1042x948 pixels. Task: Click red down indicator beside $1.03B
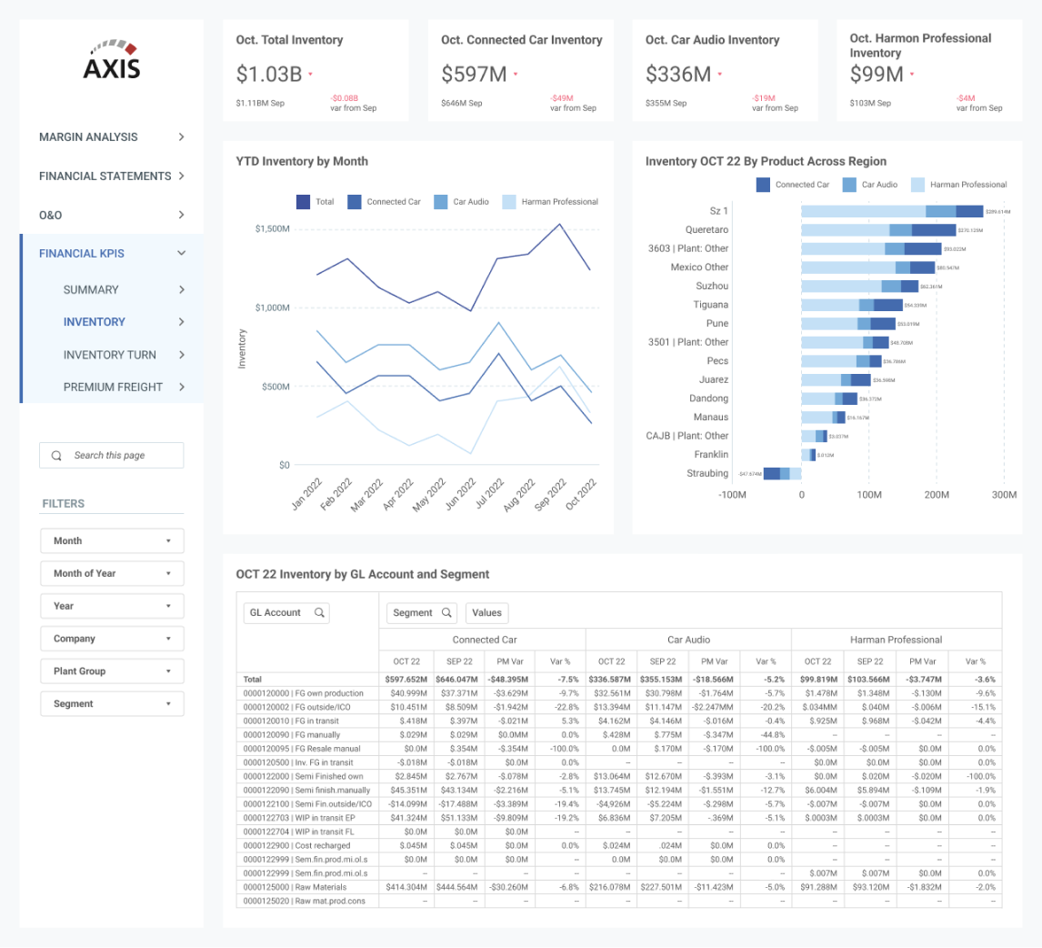tap(310, 74)
